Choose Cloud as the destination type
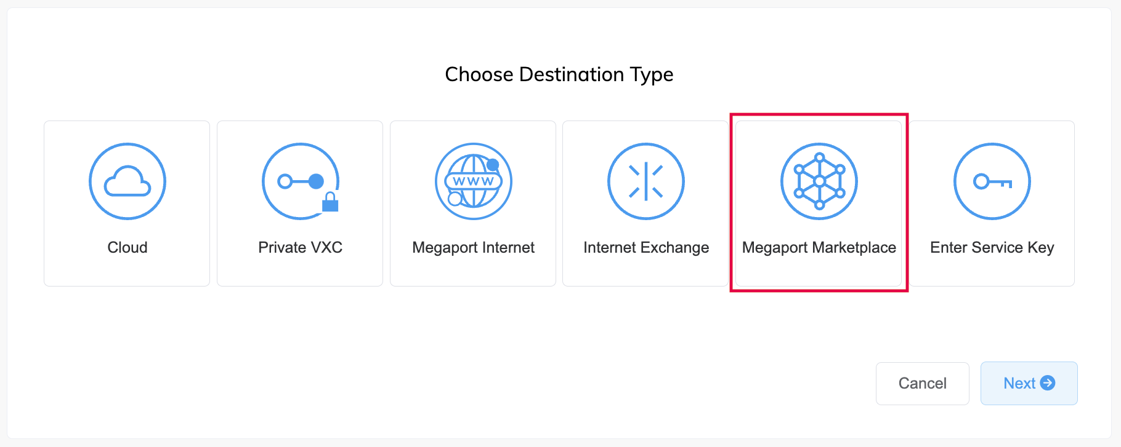 click(x=127, y=203)
